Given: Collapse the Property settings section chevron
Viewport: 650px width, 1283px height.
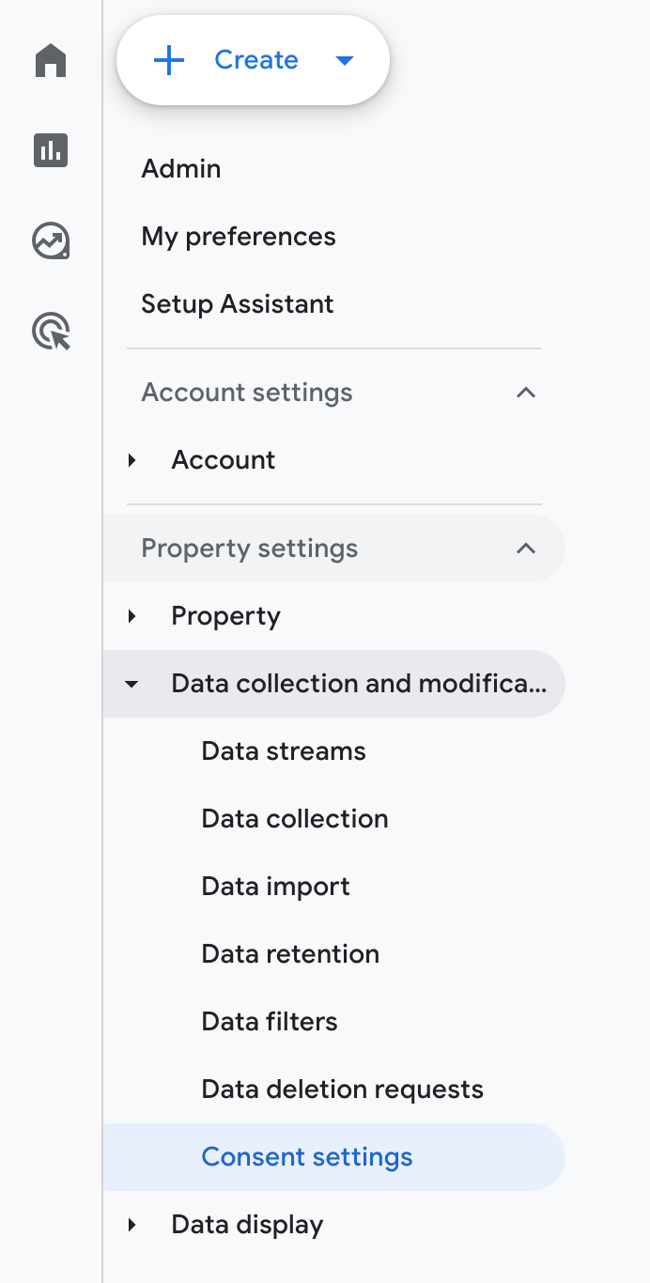Looking at the screenshot, I should pos(526,549).
